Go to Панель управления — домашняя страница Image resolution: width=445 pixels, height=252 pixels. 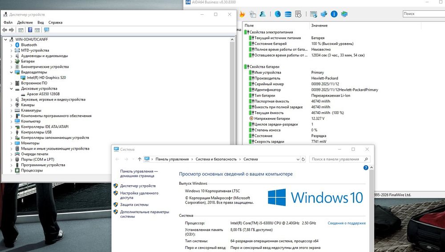pyautogui.click(x=139, y=174)
